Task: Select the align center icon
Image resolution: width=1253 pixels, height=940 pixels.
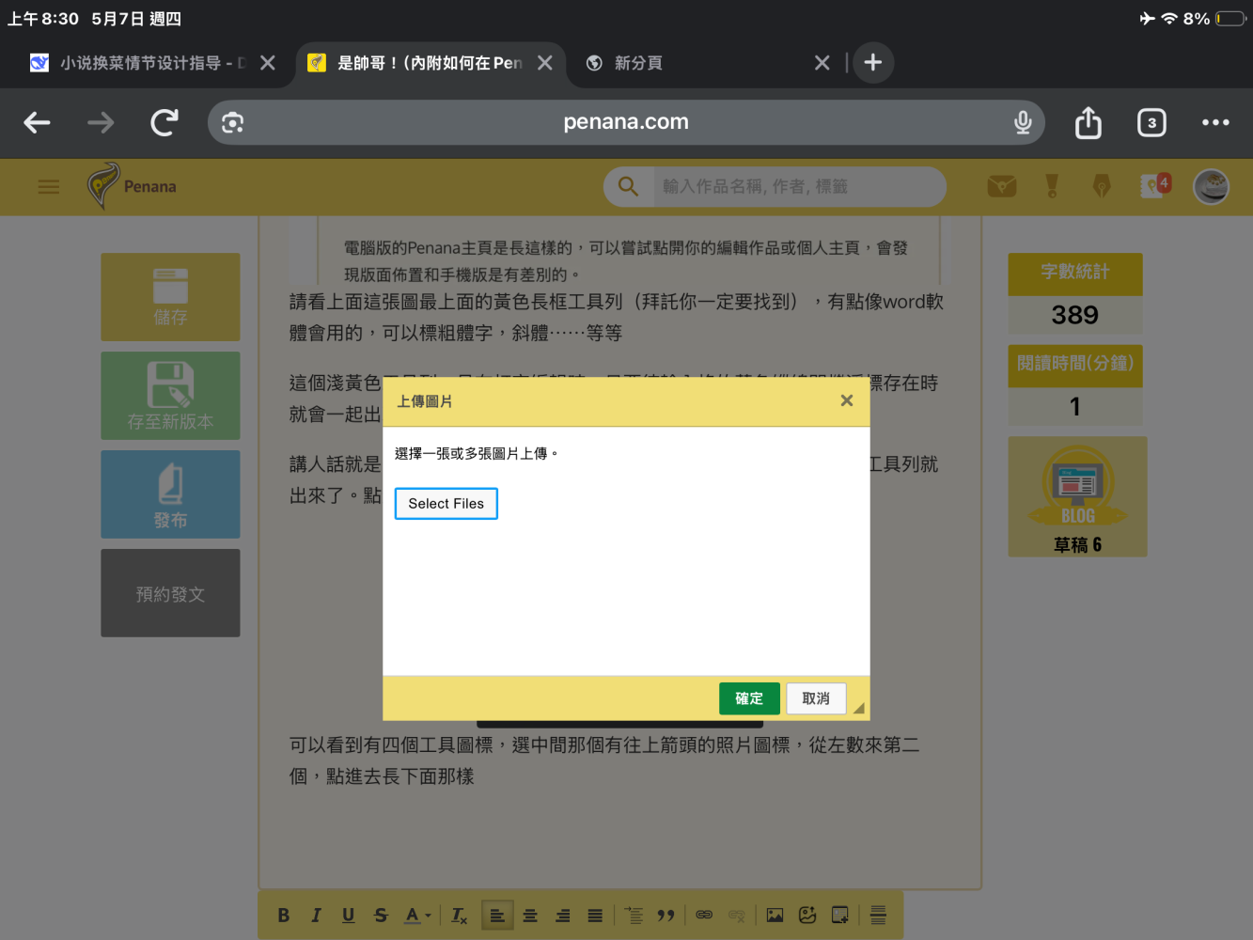Action: coord(530,916)
